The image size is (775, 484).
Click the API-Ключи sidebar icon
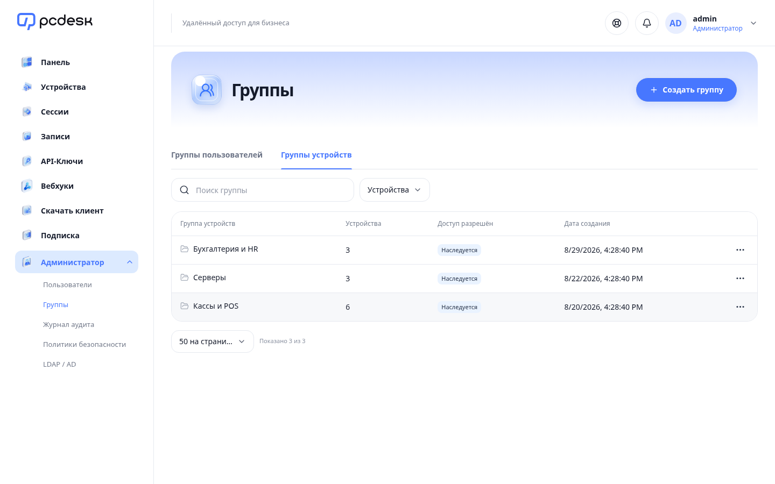pyautogui.click(x=27, y=161)
